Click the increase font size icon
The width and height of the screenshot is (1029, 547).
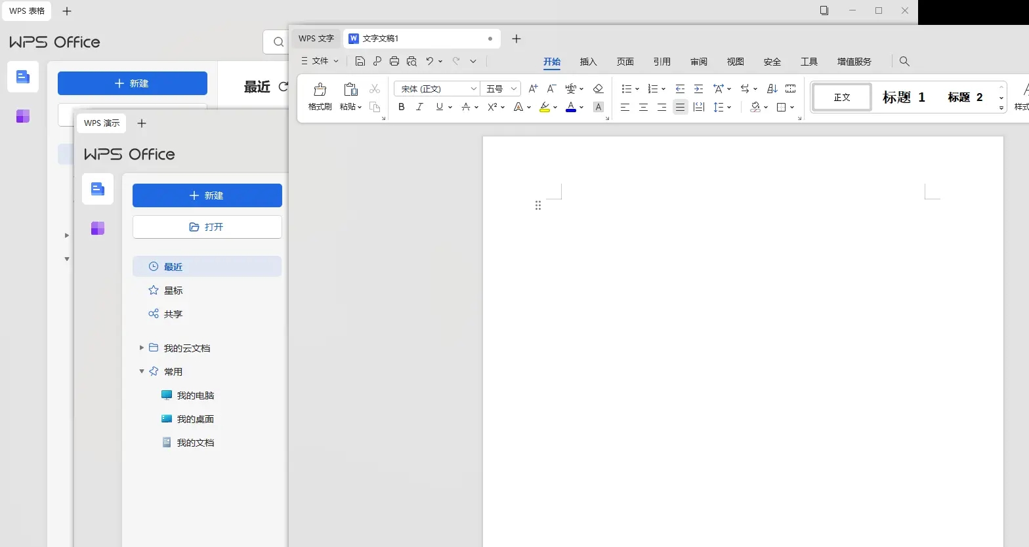(x=533, y=89)
